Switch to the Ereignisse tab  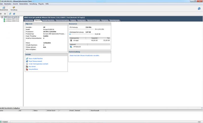105,21
